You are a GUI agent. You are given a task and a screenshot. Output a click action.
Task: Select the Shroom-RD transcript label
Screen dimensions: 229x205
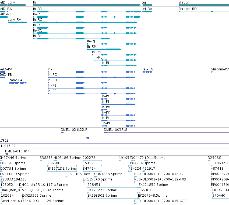click(x=188, y=9)
